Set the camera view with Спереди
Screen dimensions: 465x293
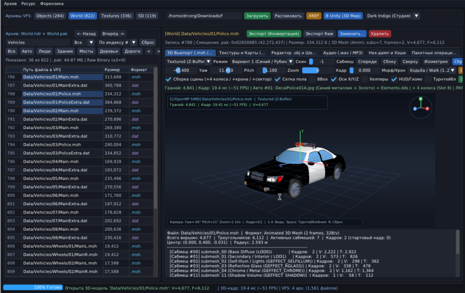click(x=367, y=62)
